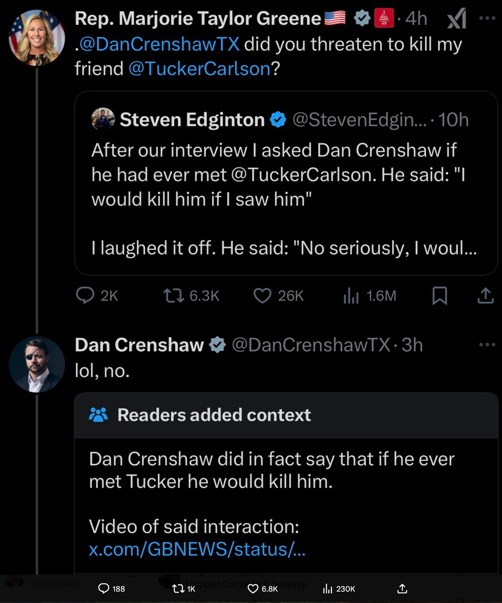
Task: View analytics for the 1.6M views post
Action: click(351, 296)
